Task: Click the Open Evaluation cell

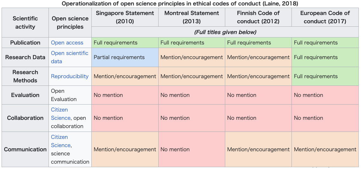Action: coord(70,95)
